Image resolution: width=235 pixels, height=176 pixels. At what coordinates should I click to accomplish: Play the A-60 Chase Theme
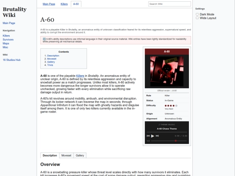pyautogui.click(x=153, y=136)
